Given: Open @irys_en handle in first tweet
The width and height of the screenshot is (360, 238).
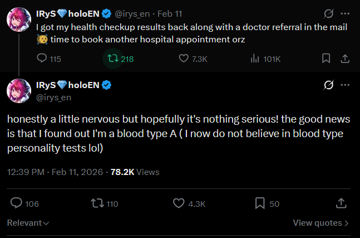Looking at the screenshot, I should pos(132,14).
